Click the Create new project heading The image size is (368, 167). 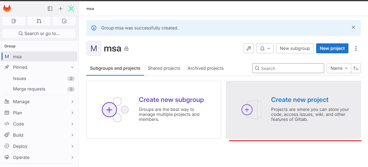[300, 100]
